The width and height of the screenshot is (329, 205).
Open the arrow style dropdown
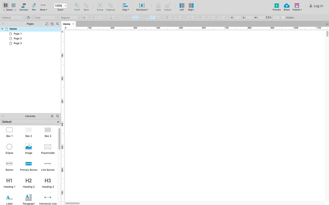pos(222,18)
